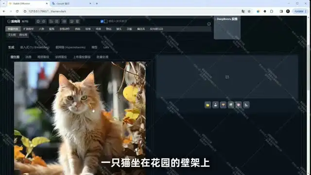Open the 超网络 (Hypernetworks) tab
Screen dimensions: 311x175
click(70, 48)
